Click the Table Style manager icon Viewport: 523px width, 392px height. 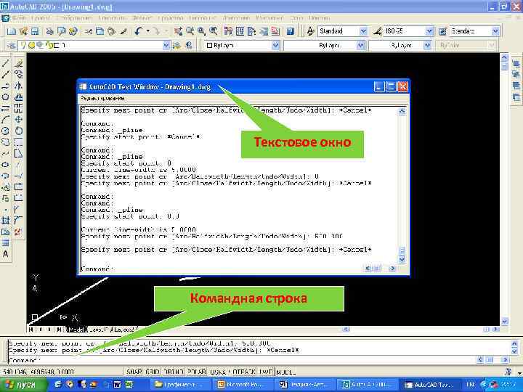(x=442, y=31)
